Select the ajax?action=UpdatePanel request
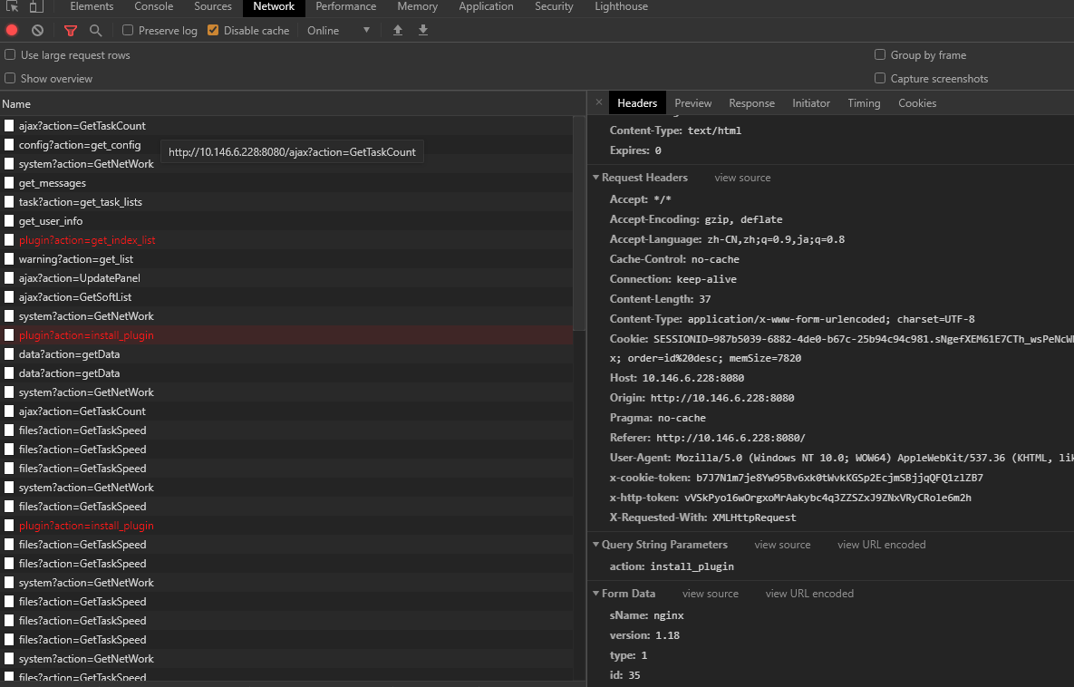 click(286, 278)
